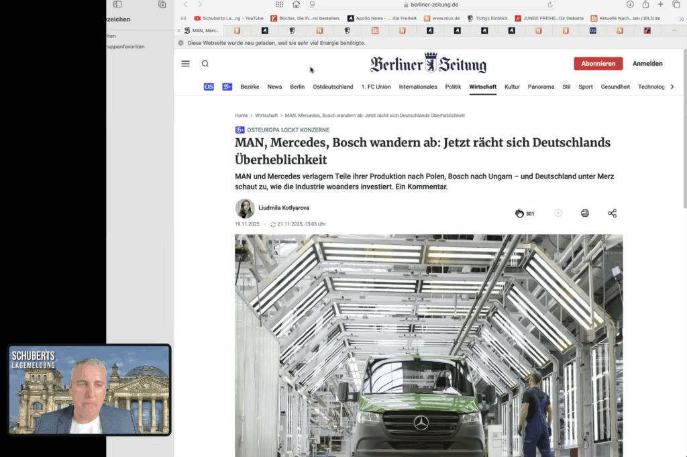Select the Politik section tab

[453, 87]
